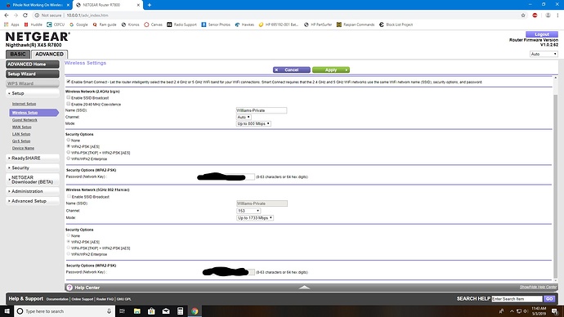Expand the ReadySHARE section
Image resolution: width=564 pixels, height=317 pixels.
[x=33, y=158]
